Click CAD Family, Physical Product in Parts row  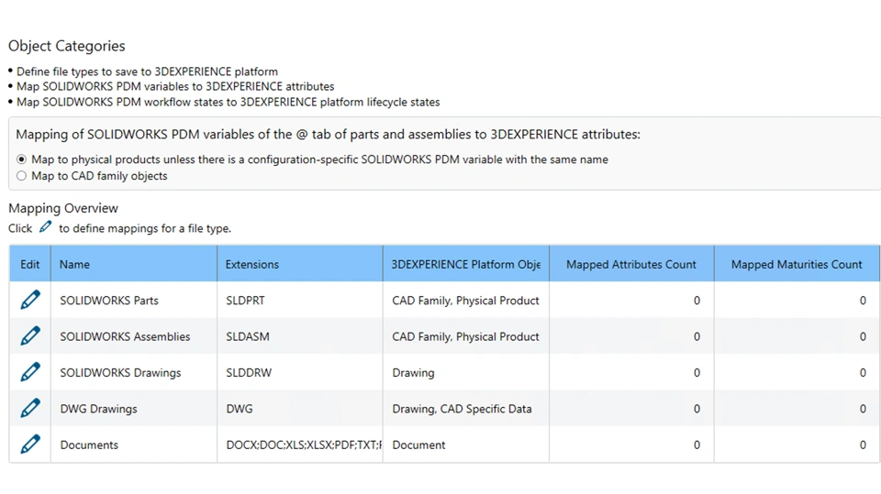pos(466,301)
